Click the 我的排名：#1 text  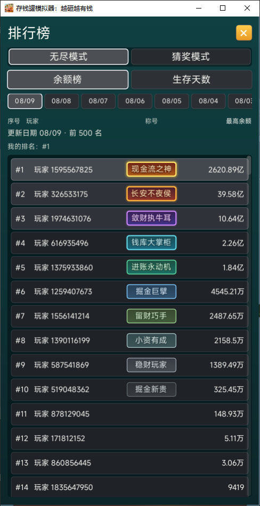[x=29, y=147]
